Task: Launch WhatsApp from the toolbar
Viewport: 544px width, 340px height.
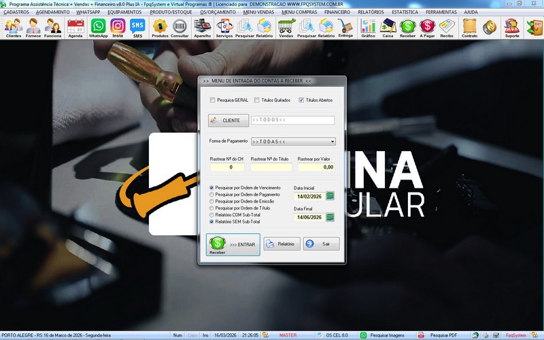Action: click(98, 28)
